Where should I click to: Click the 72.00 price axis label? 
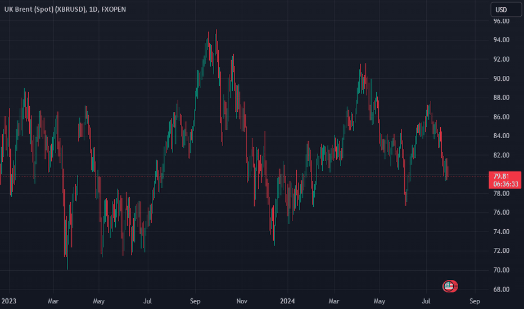[502, 251]
